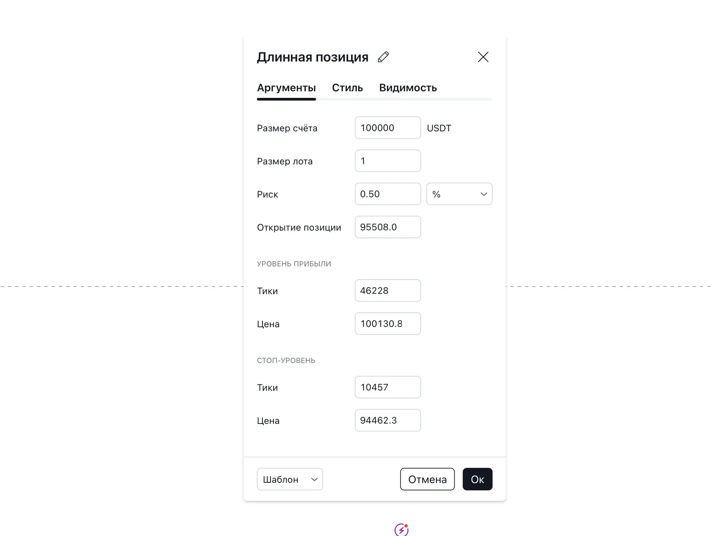The height and width of the screenshot is (536, 713).
Task: Click the Риск value field
Action: (387, 194)
